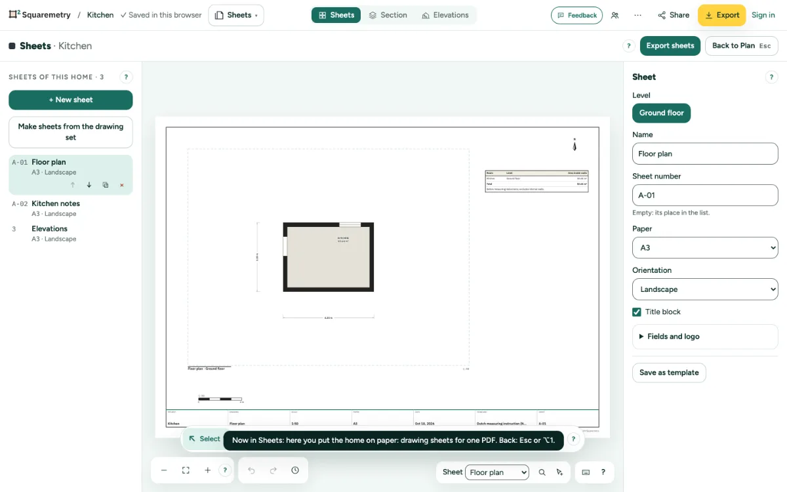Click the sheet Name input field
The width and height of the screenshot is (787, 492).
(705, 154)
